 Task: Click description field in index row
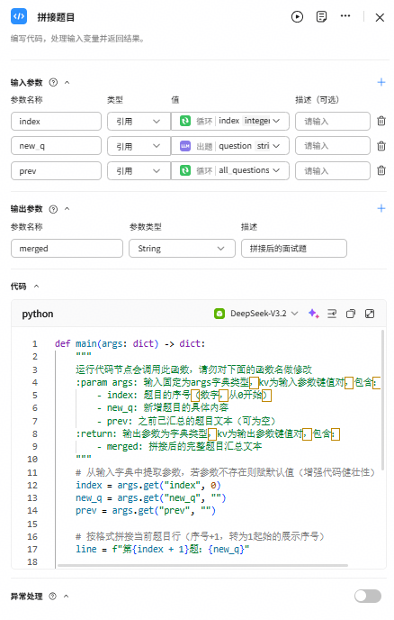(333, 122)
